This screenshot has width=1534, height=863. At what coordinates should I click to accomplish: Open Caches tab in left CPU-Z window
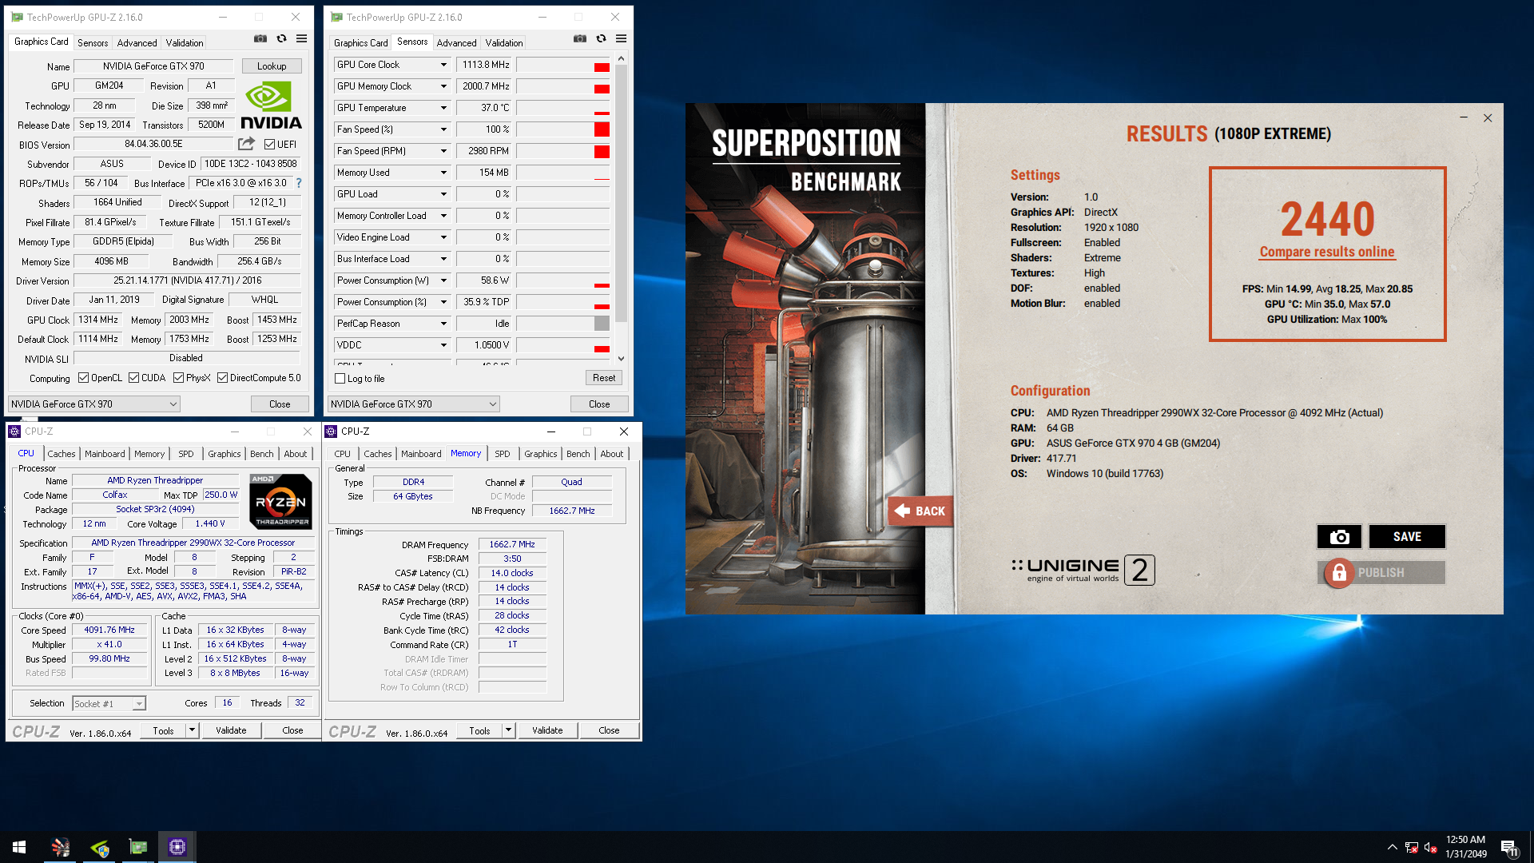(x=62, y=454)
